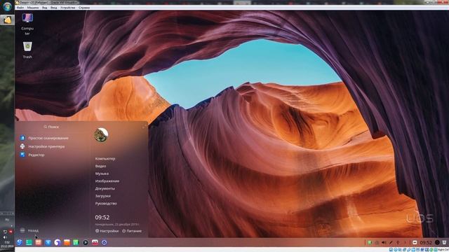Open Руководство link in launcher
This screenshot has width=449, height=252.
tap(106, 203)
